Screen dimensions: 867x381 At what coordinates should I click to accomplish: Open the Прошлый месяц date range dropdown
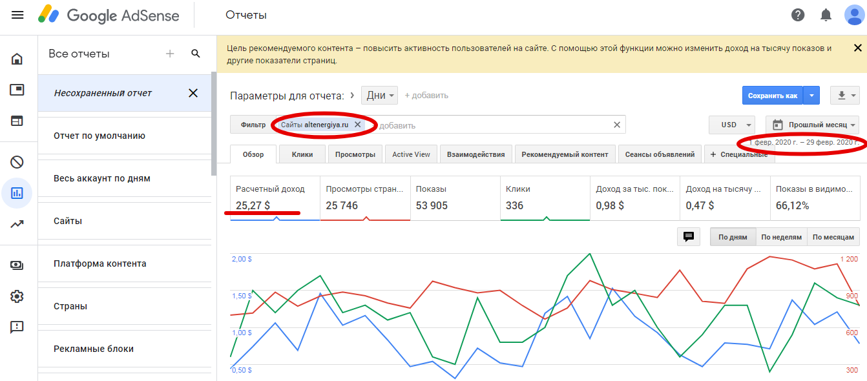tap(812, 125)
